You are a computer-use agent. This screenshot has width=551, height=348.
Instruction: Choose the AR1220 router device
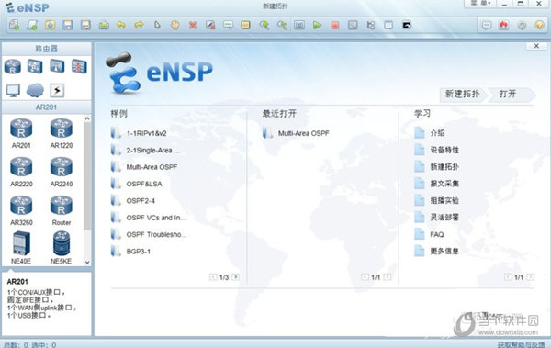62,133
